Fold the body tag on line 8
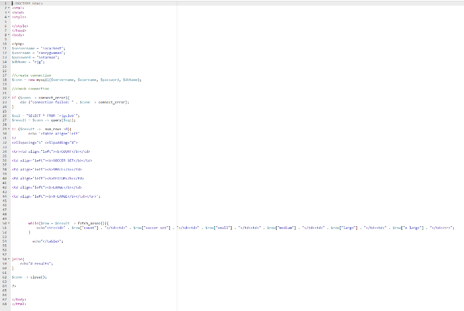Screen dimensions: 464x311 point(9,35)
